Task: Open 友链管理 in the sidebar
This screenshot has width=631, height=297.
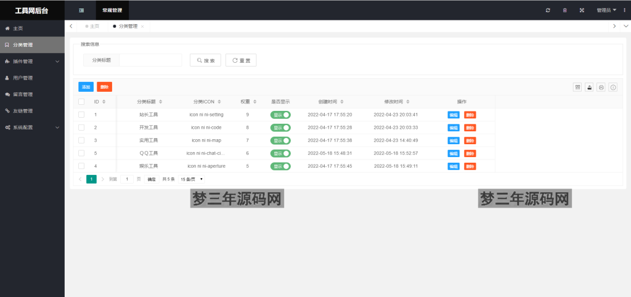Action: click(x=32, y=111)
